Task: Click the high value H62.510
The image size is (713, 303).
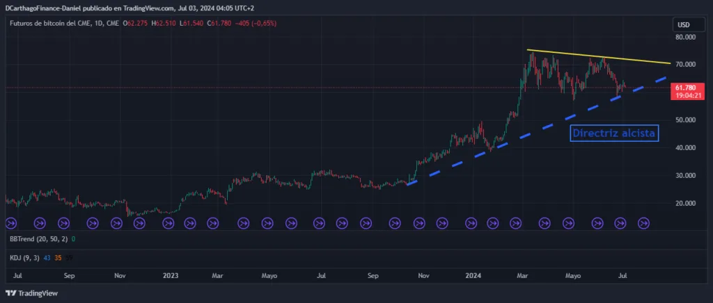Action: (x=164, y=23)
